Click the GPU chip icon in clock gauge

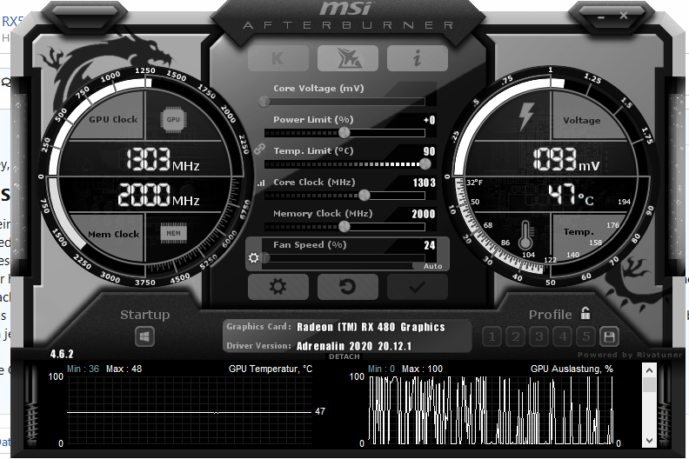[x=173, y=119]
